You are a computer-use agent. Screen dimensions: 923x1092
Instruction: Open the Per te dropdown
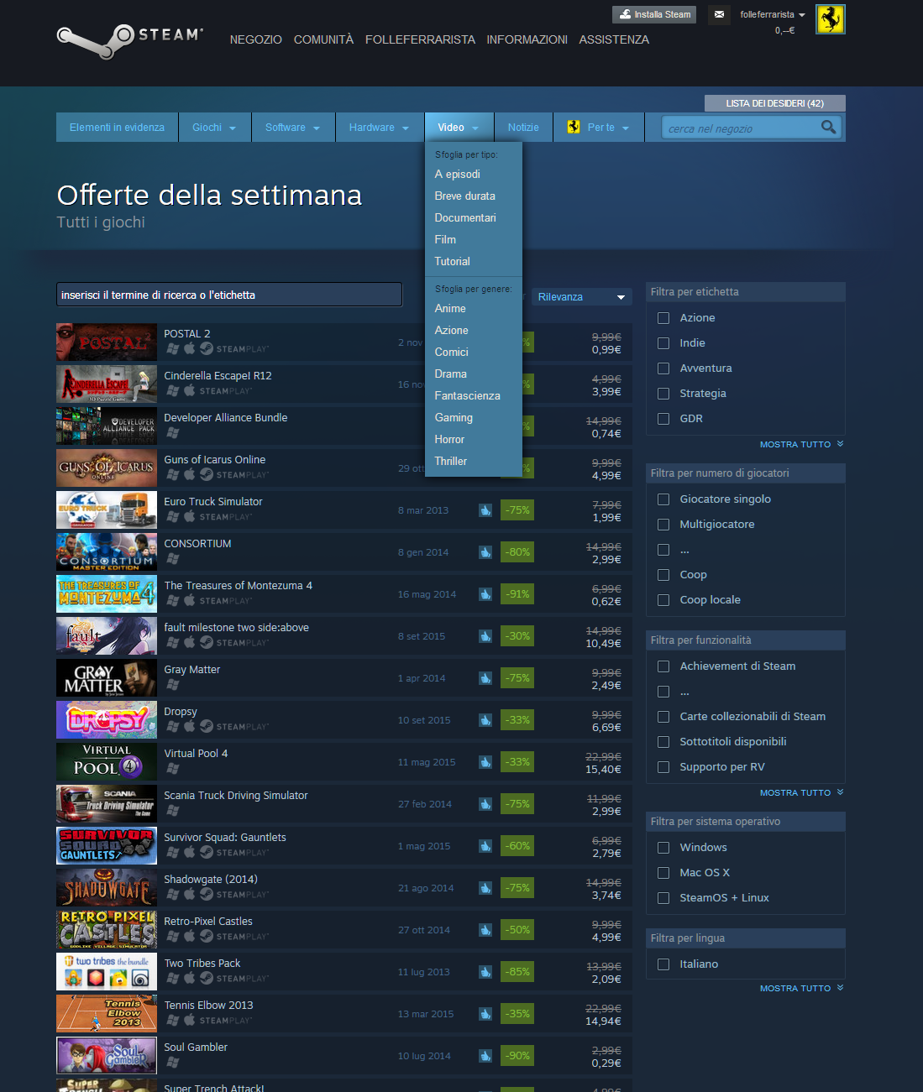[599, 128]
